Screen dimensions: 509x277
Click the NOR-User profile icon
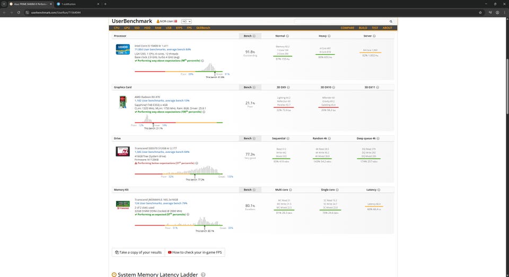coord(158,21)
